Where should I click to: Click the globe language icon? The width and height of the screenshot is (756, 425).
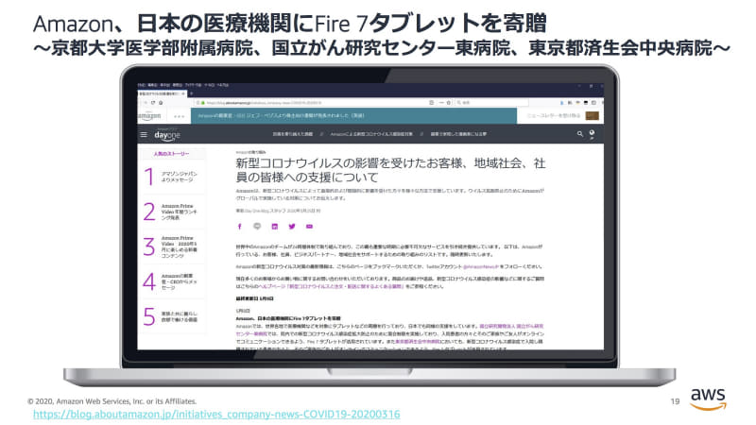[x=592, y=133]
